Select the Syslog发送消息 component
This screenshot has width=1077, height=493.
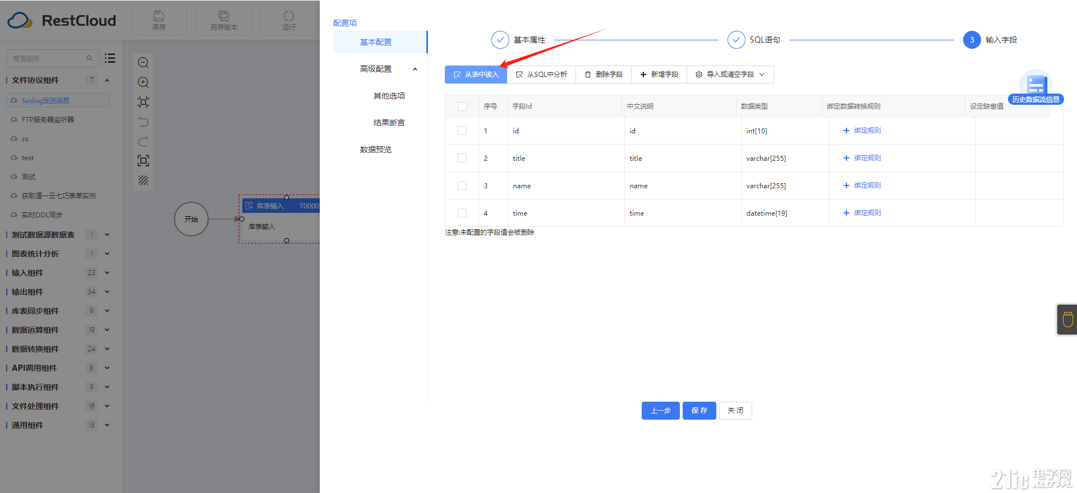(58, 101)
